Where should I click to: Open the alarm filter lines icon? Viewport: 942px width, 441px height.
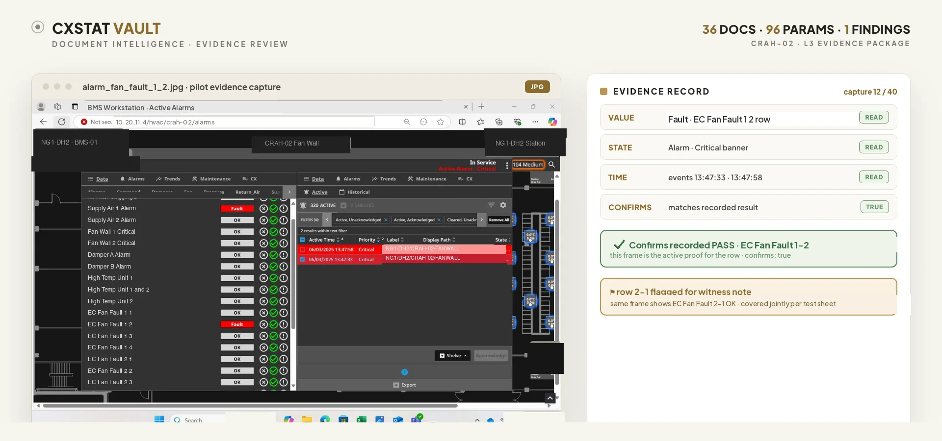(x=491, y=205)
